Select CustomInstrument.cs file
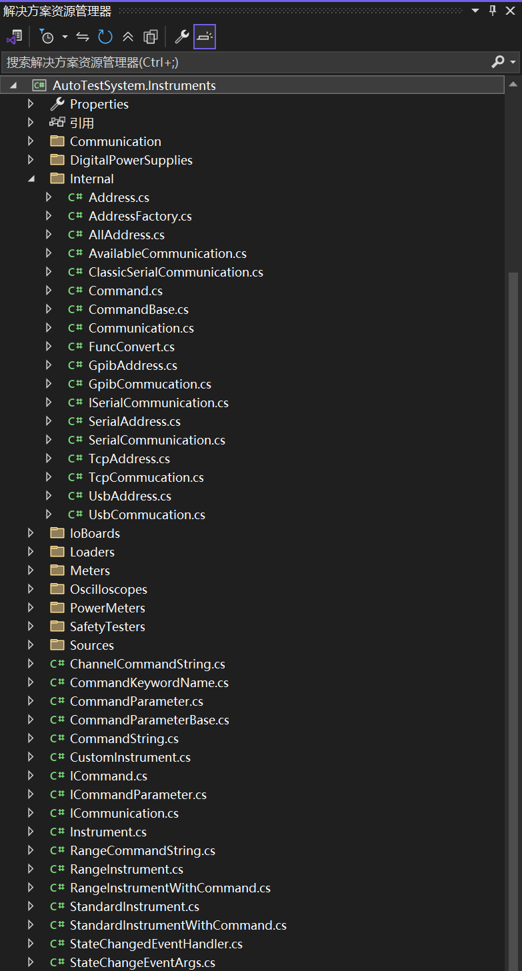Image resolution: width=522 pixels, height=971 pixels. [x=130, y=757]
